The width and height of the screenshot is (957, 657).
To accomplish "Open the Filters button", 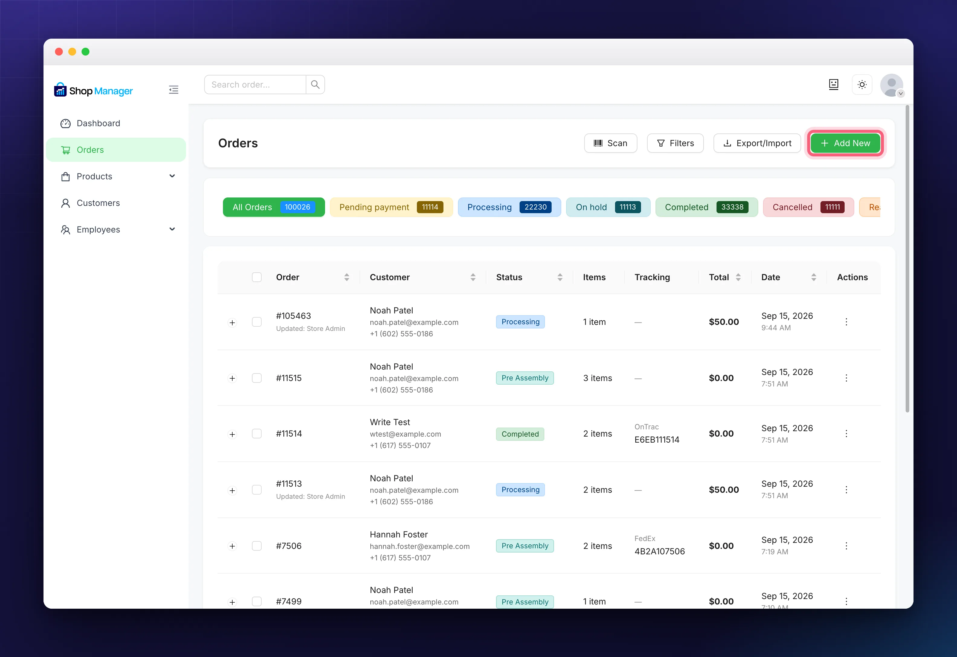I will coord(675,143).
